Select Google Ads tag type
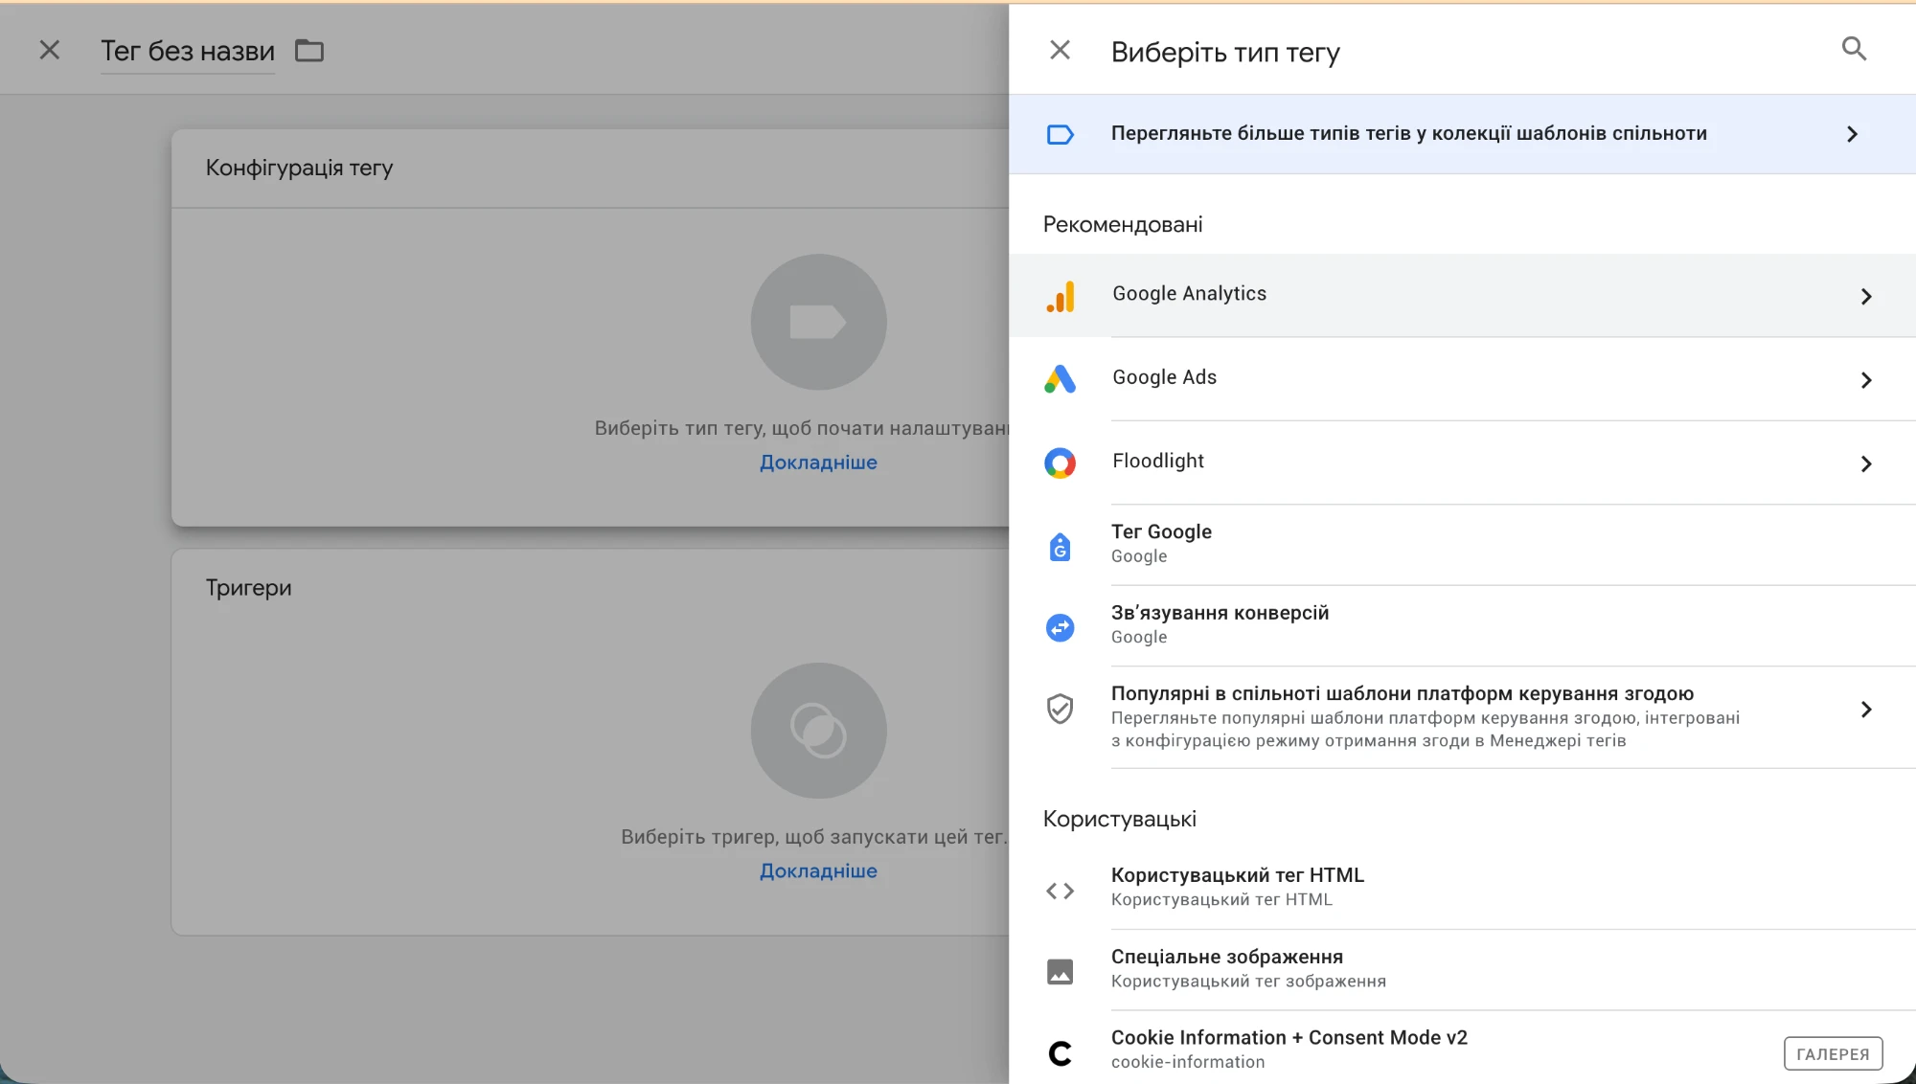 [1462, 379]
